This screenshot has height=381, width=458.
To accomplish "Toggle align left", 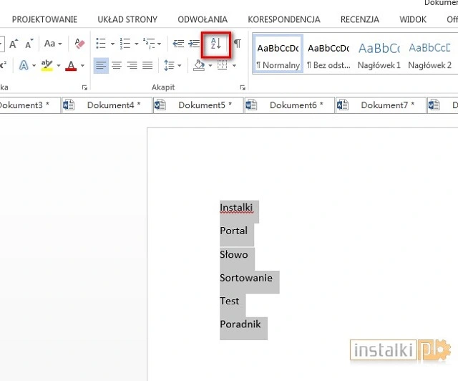I will [101, 65].
